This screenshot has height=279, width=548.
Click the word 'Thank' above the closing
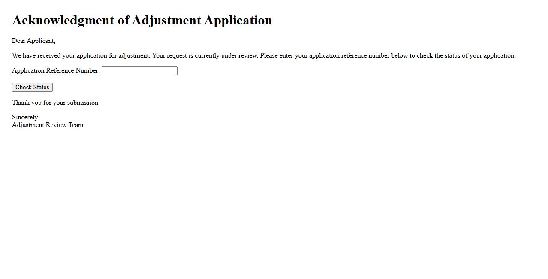click(x=21, y=103)
